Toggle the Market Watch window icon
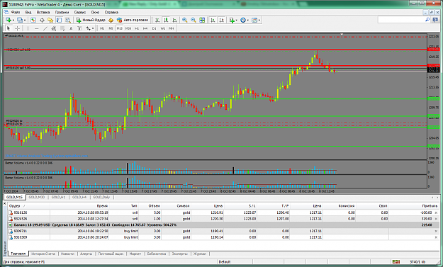Image resolution: width=443 pixels, height=267 pixels. [33, 20]
